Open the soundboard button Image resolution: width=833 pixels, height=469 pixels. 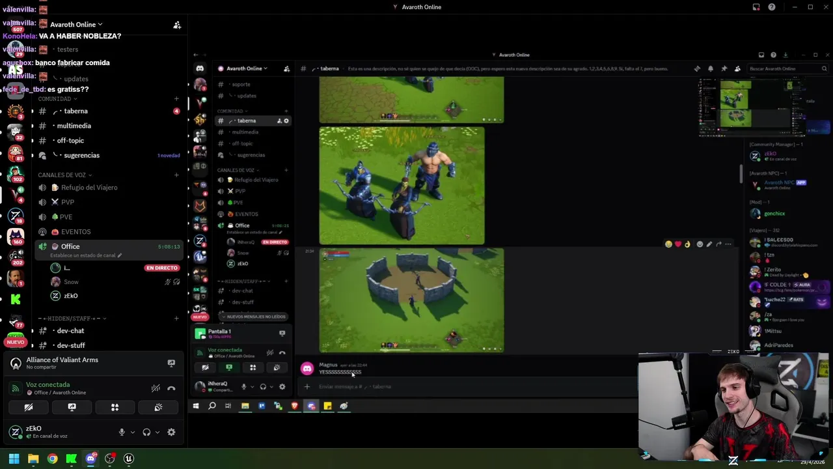point(158,407)
